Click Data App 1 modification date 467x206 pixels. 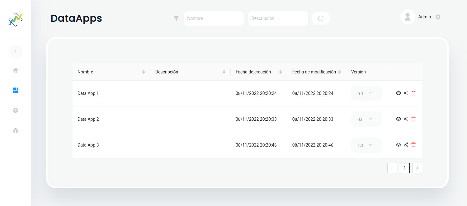tap(313, 93)
